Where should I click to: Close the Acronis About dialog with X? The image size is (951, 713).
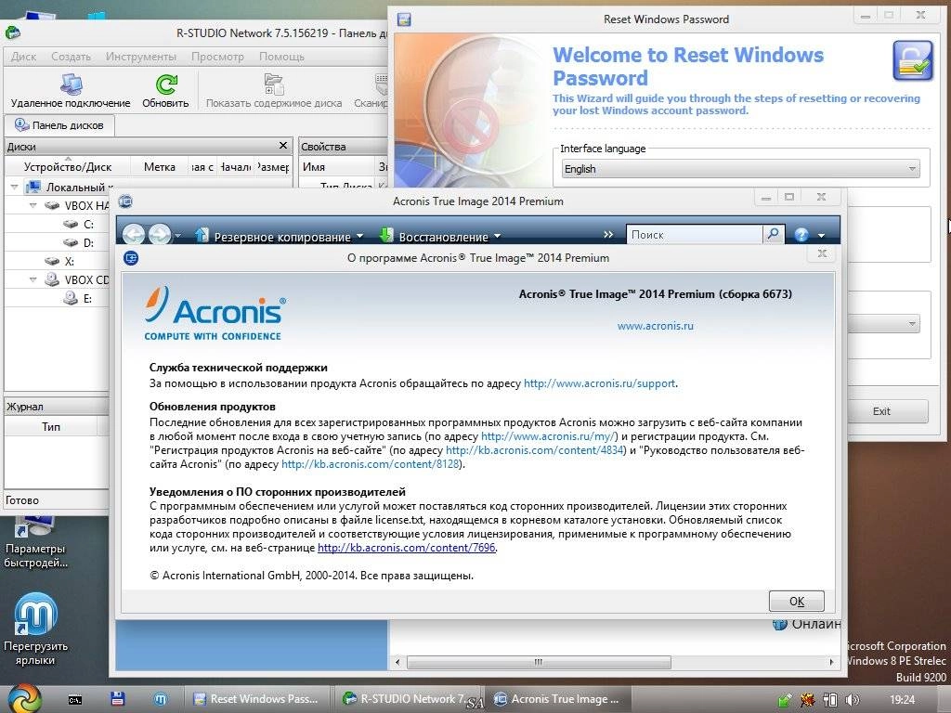click(822, 253)
